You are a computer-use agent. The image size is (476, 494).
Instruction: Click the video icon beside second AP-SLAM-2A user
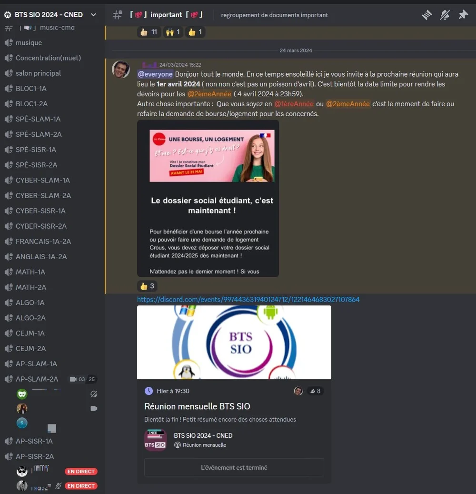tap(94, 408)
